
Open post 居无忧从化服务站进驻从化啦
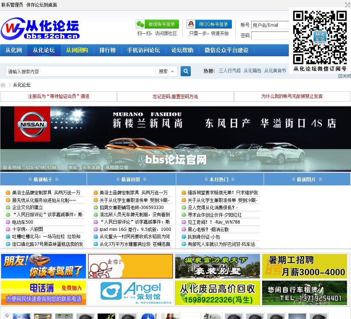click(44, 200)
